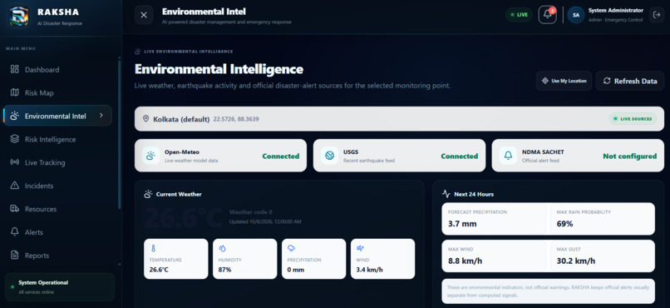670x308 pixels.
Task: Click Forecast Precipitation 3.7 mm
Action: coord(462,224)
